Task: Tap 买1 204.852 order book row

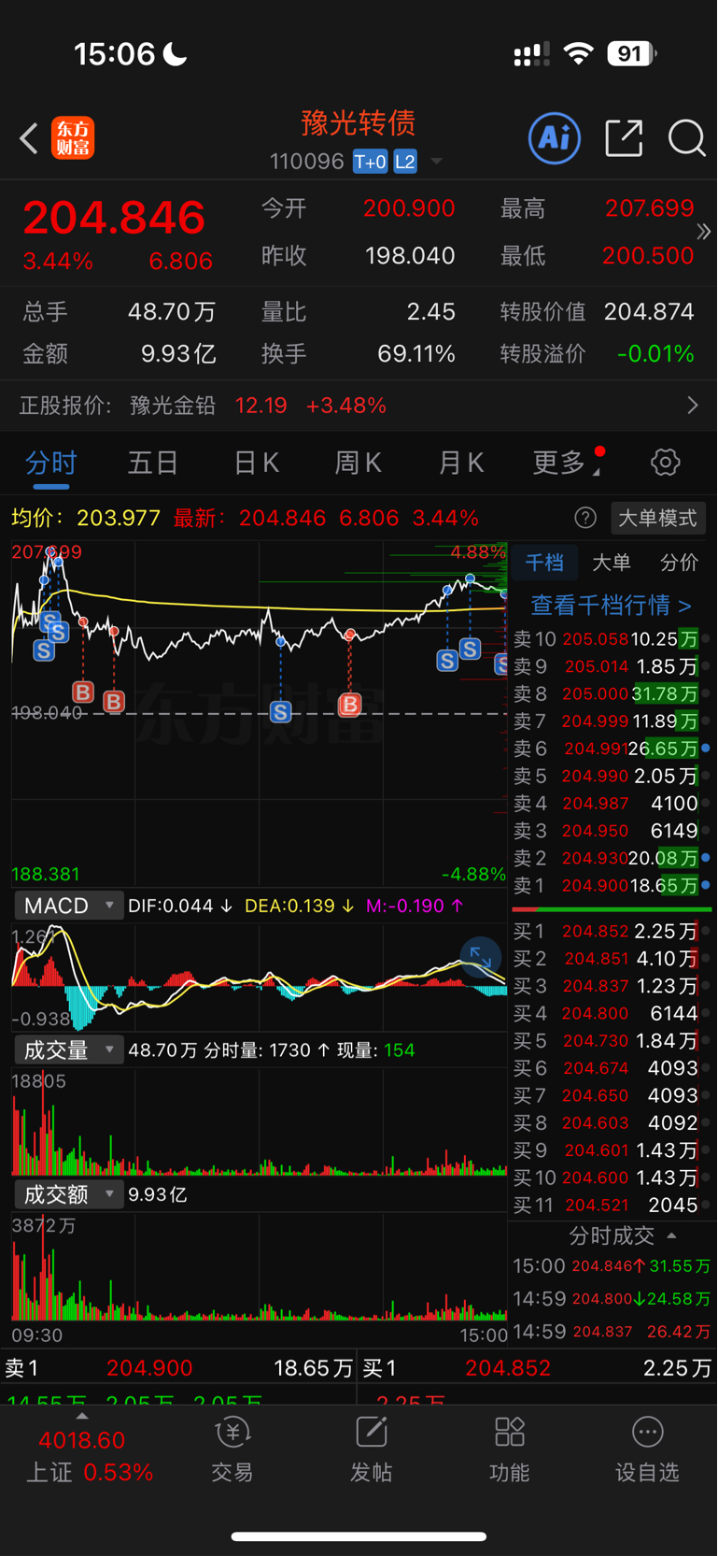Action: tap(612, 931)
